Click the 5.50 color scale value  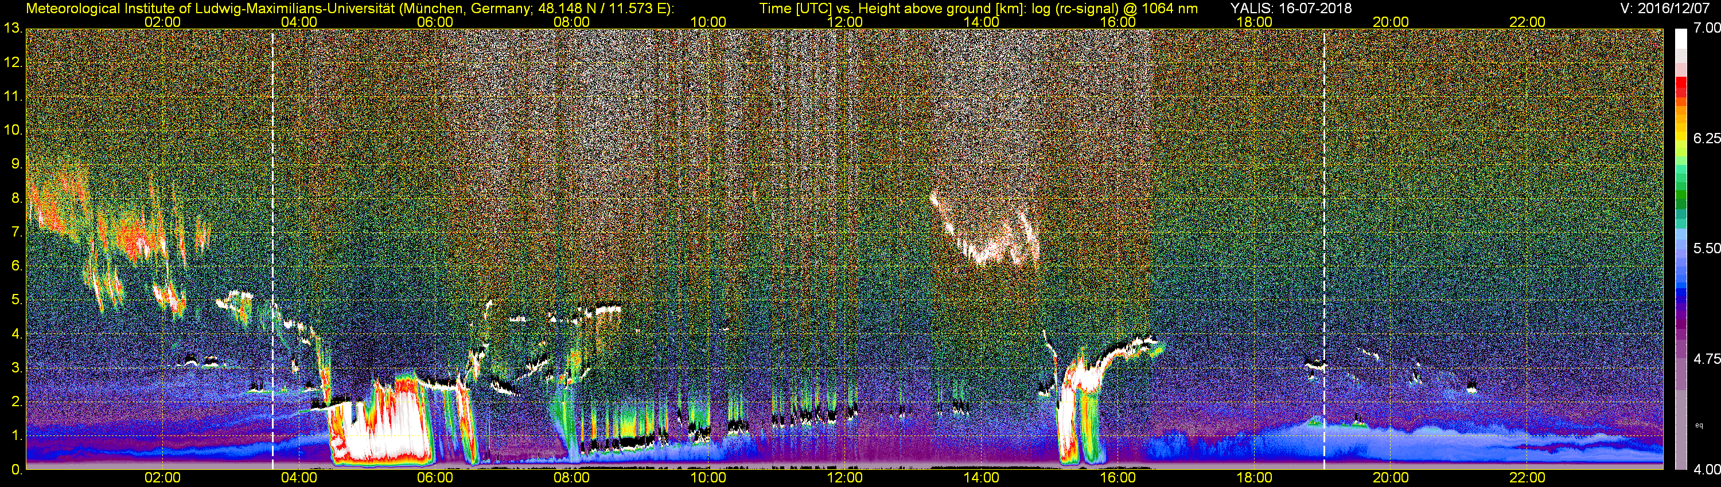click(1707, 248)
